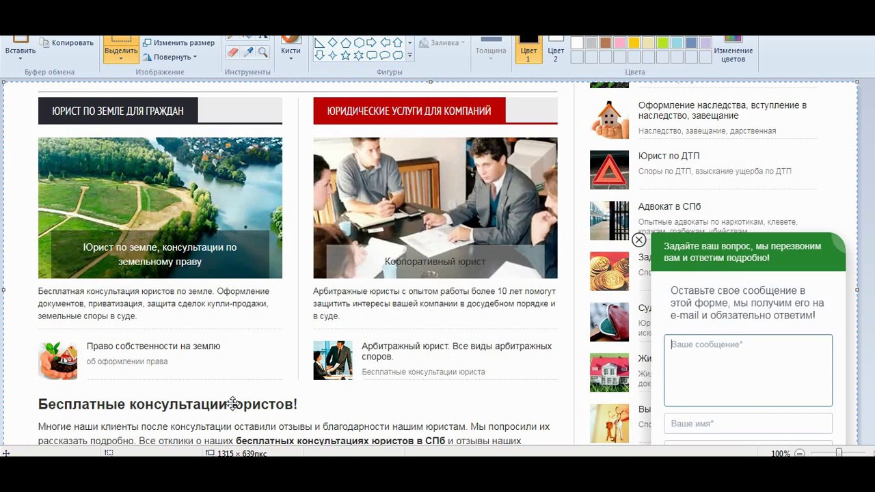The image size is (875, 492).
Task: Pick the pentagon shape
Action: 345,43
